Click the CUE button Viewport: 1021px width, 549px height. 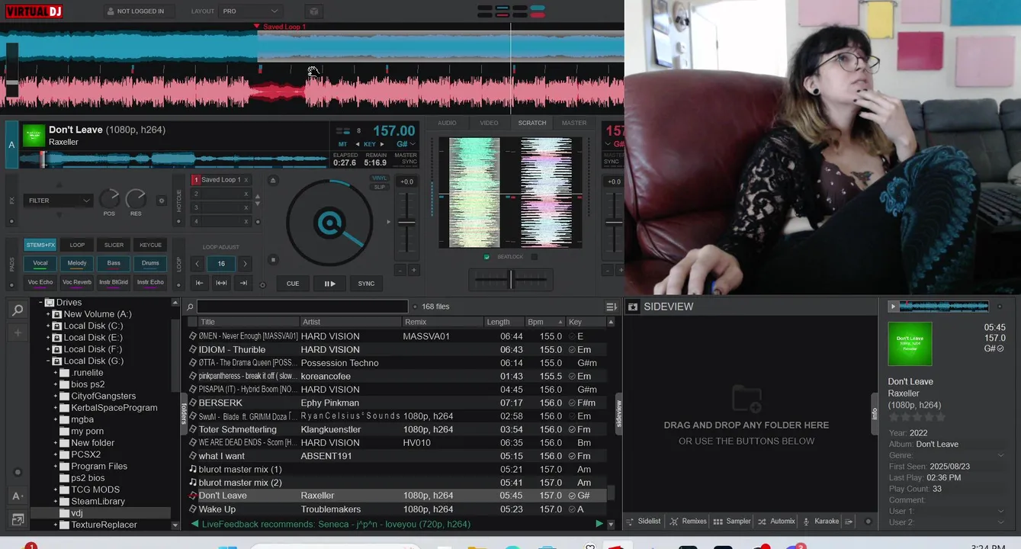(x=293, y=284)
